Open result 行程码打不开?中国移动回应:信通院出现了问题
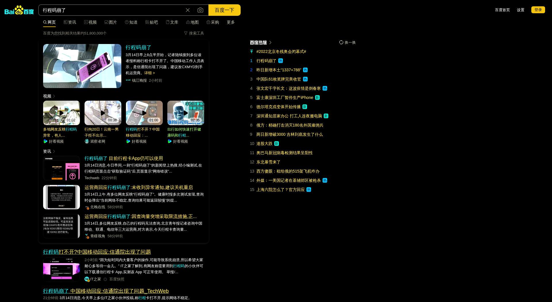The image size is (552, 302). click(x=97, y=252)
